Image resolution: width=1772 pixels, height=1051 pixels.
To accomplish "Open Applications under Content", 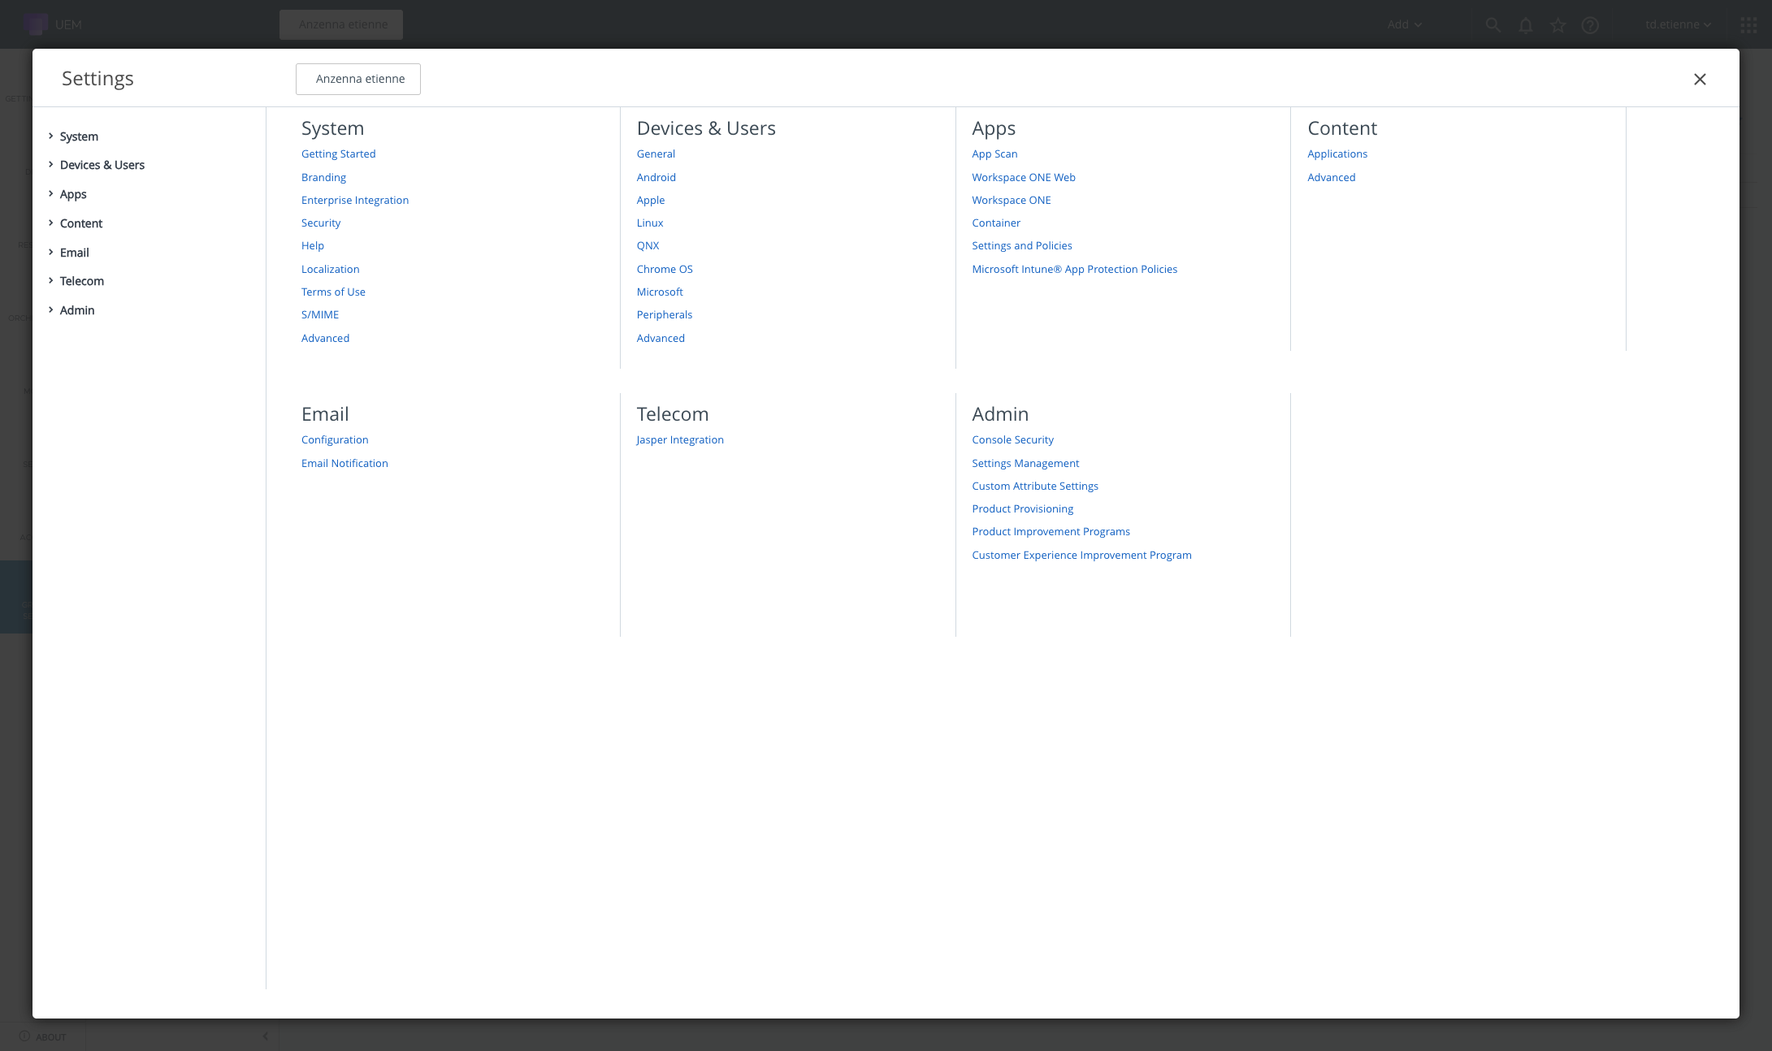I will [1337, 154].
